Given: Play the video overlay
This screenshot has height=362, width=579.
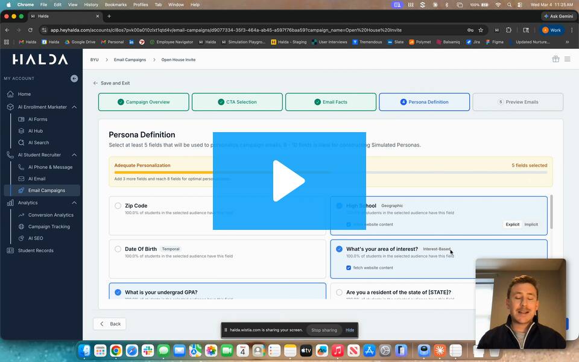Looking at the screenshot, I should [x=289, y=181].
